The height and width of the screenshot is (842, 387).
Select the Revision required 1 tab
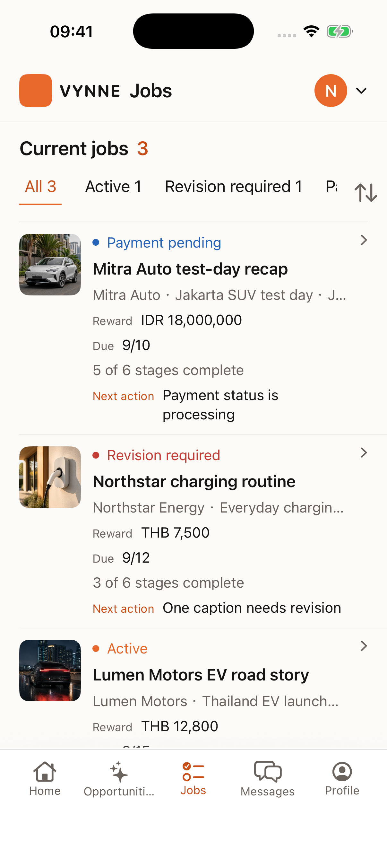tap(234, 187)
